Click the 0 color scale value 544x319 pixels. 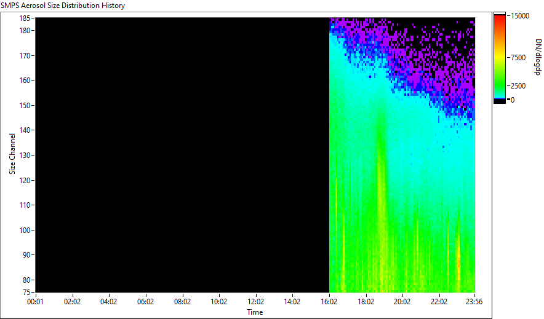pos(513,100)
